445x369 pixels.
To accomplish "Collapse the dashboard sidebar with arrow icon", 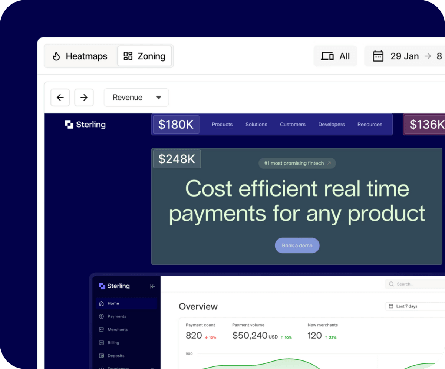I will tap(152, 286).
